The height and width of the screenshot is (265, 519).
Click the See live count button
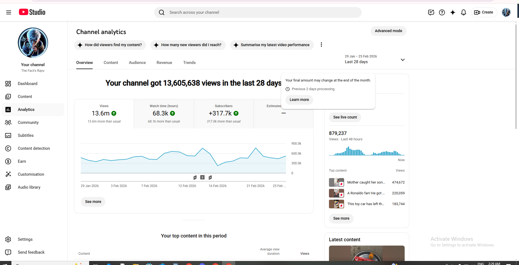(x=345, y=117)
